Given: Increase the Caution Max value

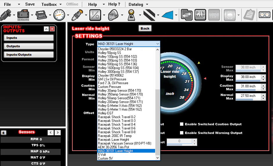Looking at the screenshot, I should [263, 86].
